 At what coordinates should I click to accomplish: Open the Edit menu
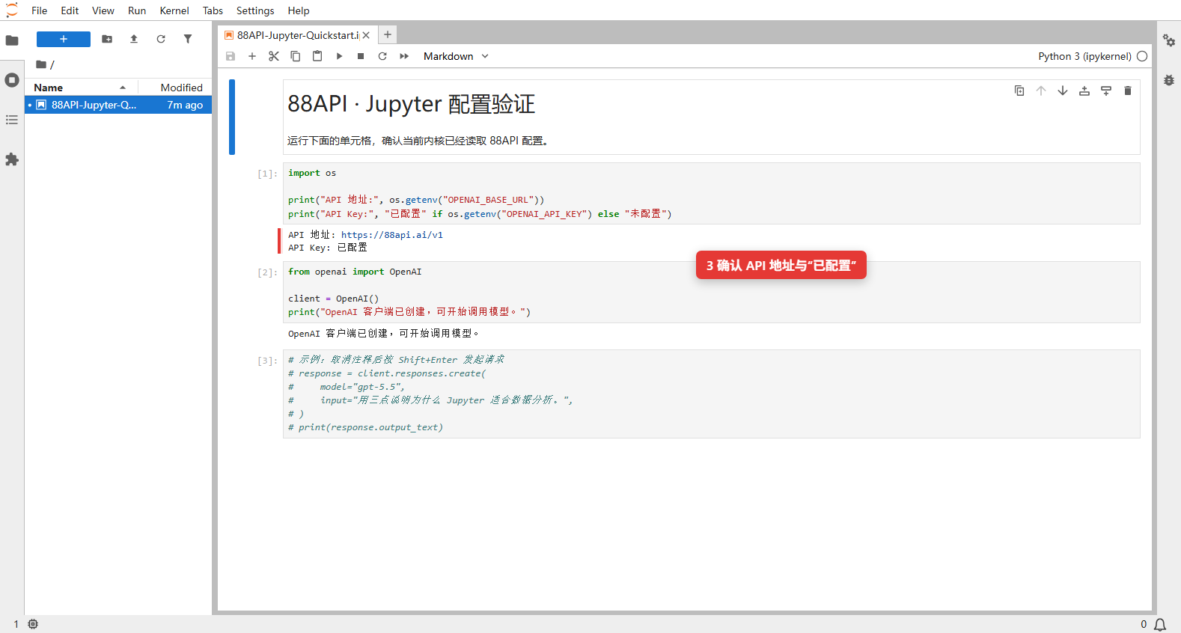click(70, 10)
